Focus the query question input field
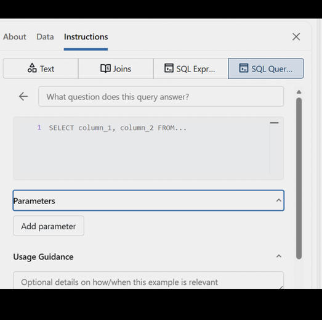322x320 pixels. (x=161, y=96)
